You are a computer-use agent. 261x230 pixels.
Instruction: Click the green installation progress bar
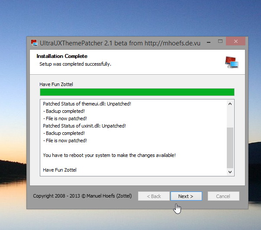[x=137, y=92]
